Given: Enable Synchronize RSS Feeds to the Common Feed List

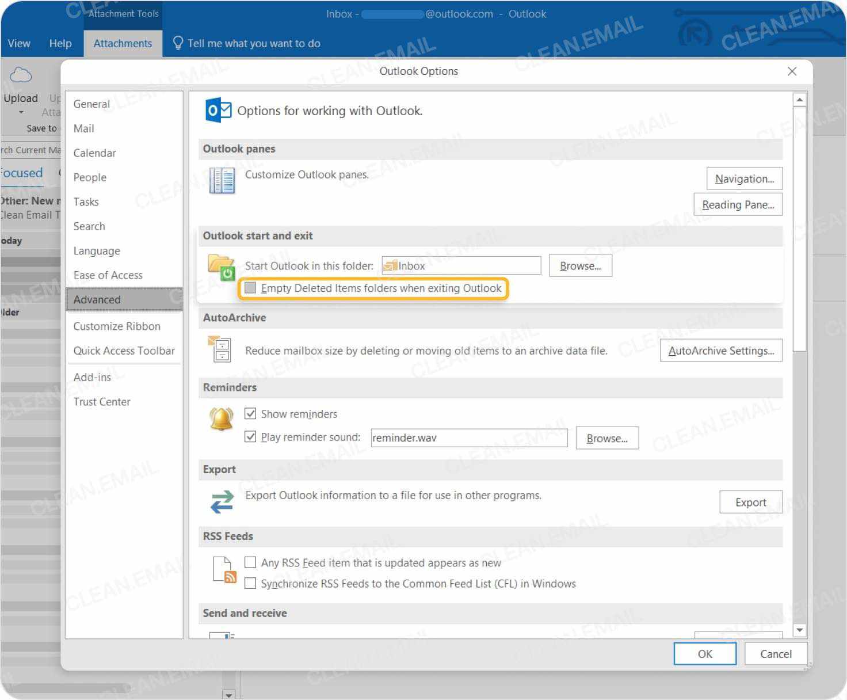Looking at the screenshot, I should (x=250, y=583).
